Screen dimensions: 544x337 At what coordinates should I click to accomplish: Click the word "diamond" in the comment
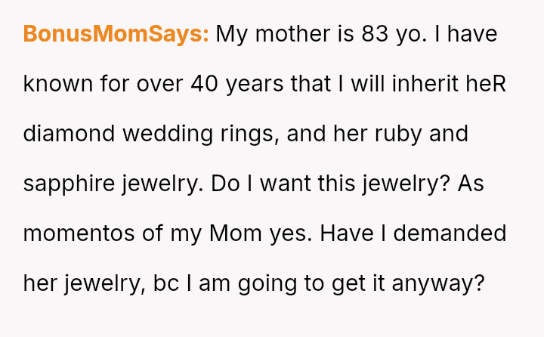[x=70, y=134]
